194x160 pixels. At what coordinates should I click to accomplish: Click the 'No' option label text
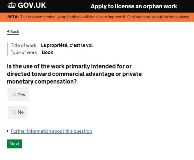tap(21, 112)
